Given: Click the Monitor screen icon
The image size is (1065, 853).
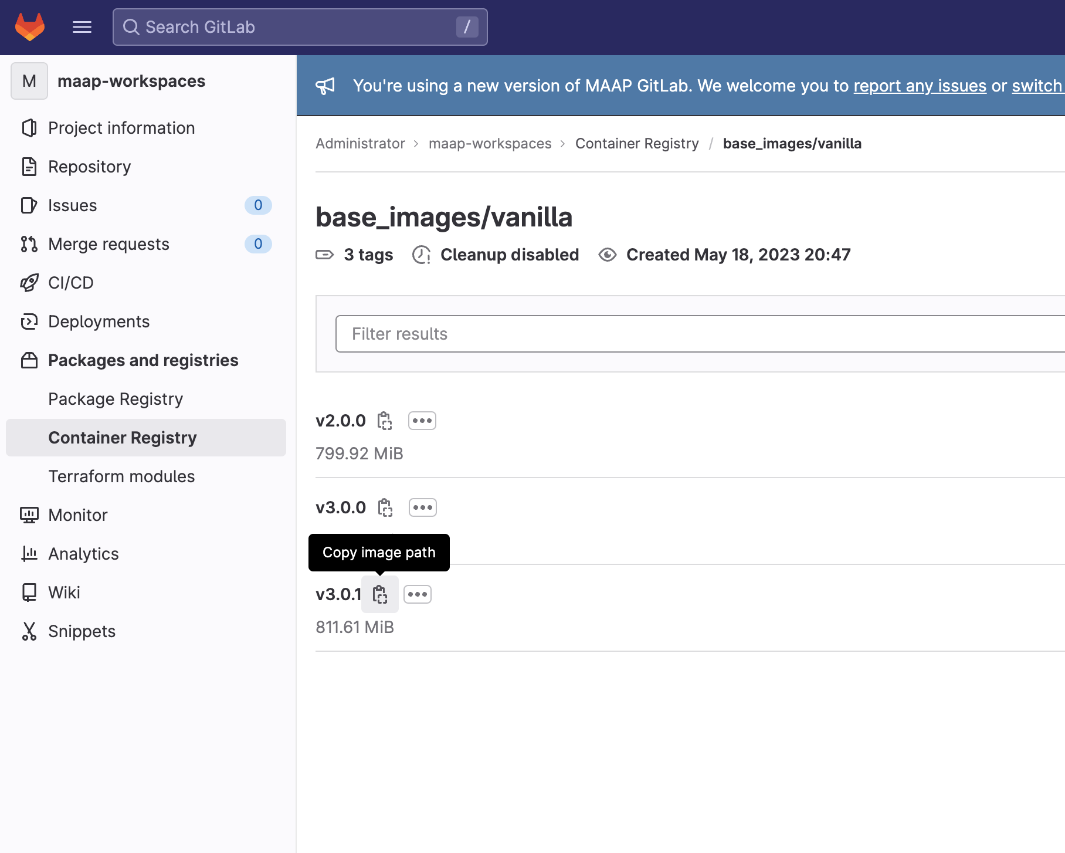Looking at the screenshot, I should (x=29, y=515).
